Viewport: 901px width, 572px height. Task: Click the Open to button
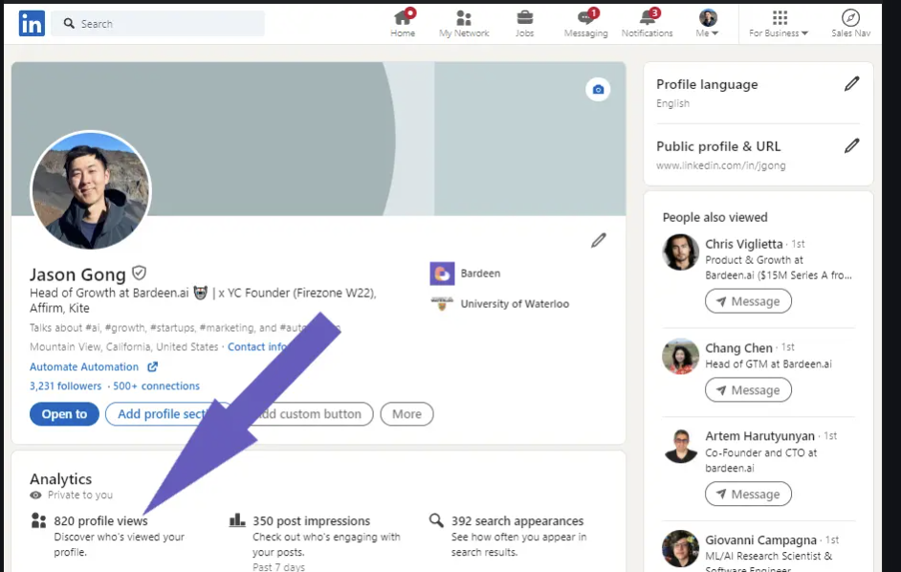[x=64, y=414]
